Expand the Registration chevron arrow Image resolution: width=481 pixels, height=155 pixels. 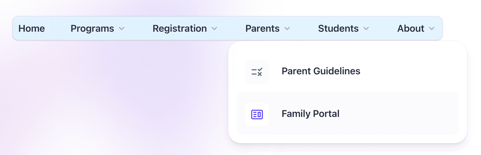coord(214,28)
